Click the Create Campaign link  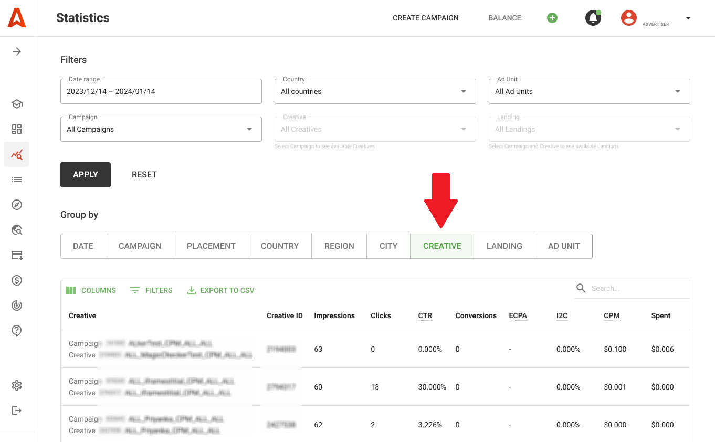point(425,18)
